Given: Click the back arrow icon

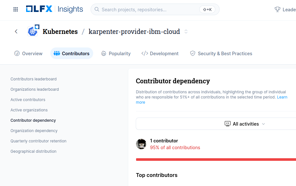Looking at the screenshot, I should point(16,31).
